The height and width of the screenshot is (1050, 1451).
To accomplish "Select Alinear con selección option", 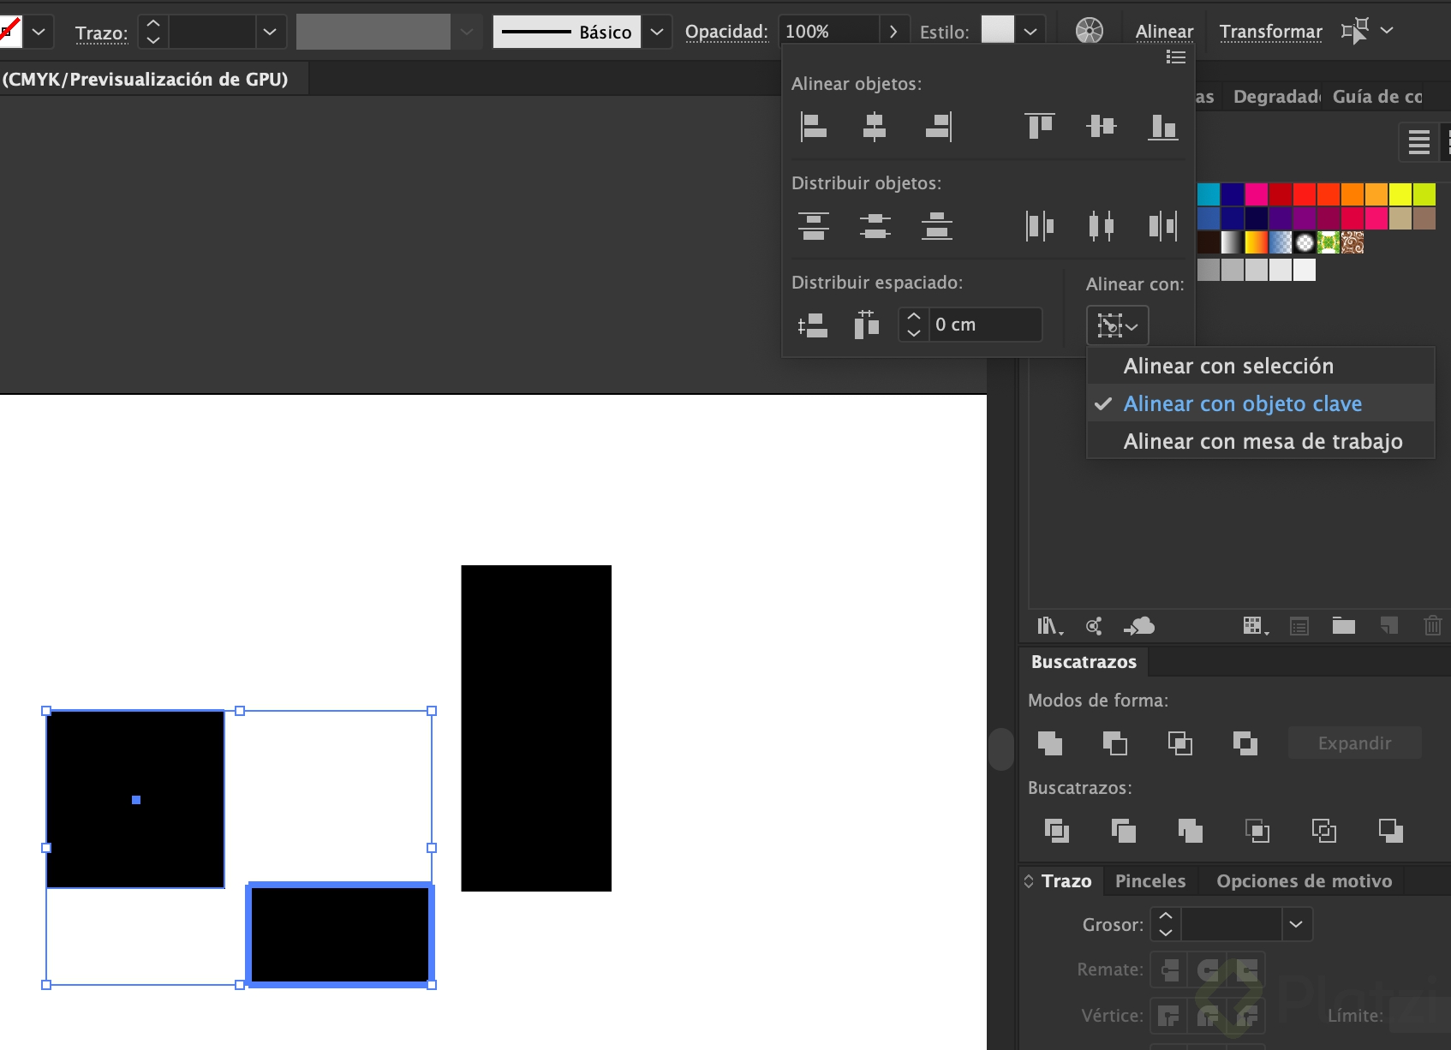I will [1228, 366].
